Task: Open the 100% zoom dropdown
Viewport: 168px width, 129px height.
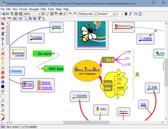Action: 32,14
